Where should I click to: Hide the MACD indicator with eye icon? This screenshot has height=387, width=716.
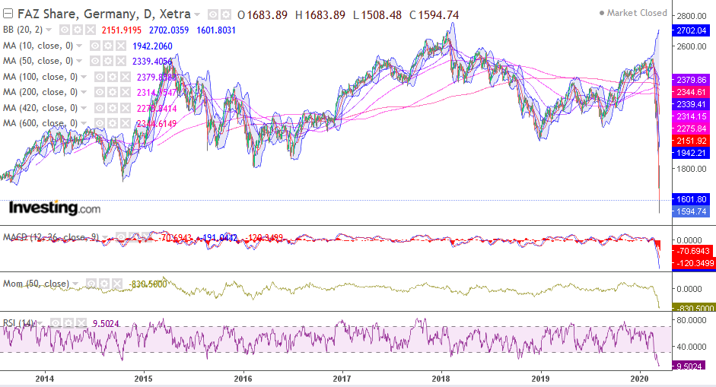pyautogui.click(x=120, y=237)
